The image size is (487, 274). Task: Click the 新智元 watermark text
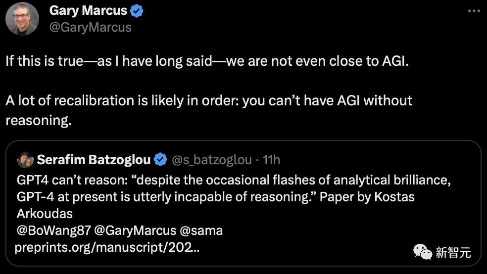pyautogui.click(x=453, y=253)
